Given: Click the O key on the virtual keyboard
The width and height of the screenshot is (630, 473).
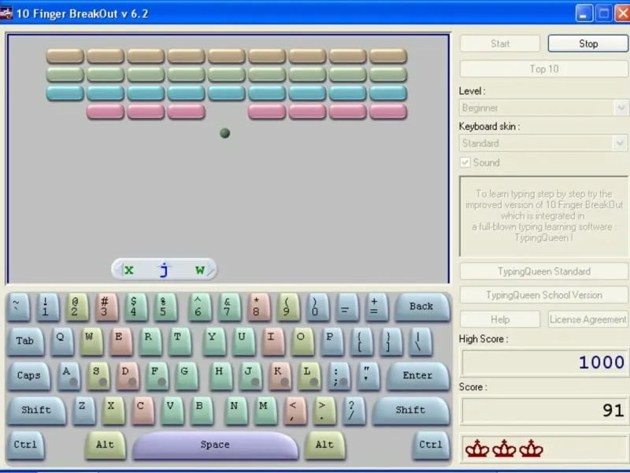Looking at the screenshot, I should [x=302, y=342].
